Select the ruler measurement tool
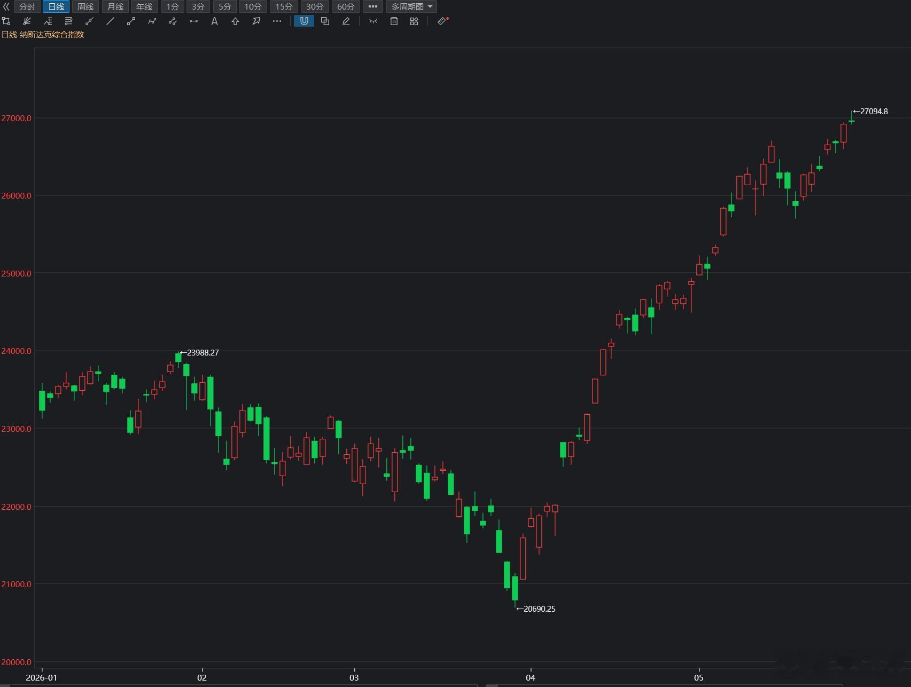 442,21
